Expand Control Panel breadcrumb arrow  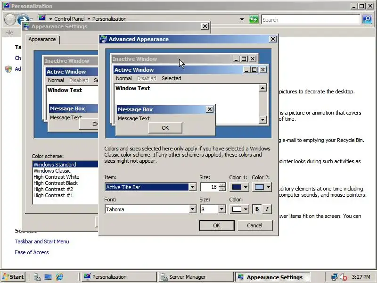click(x=89, y=19)
